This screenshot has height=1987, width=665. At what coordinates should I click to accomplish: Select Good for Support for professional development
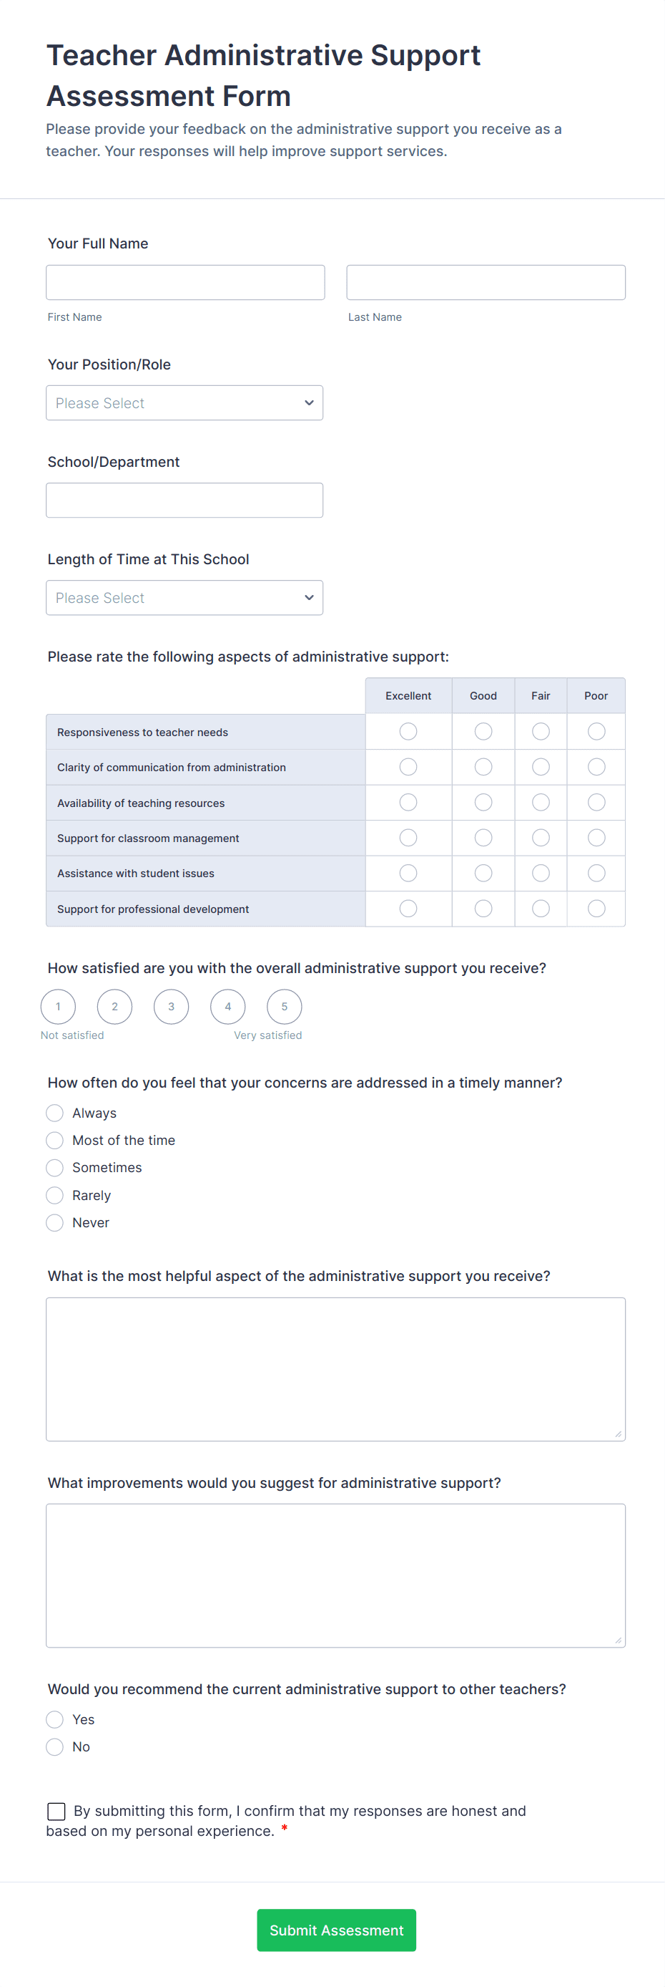[x=483, y=908]
